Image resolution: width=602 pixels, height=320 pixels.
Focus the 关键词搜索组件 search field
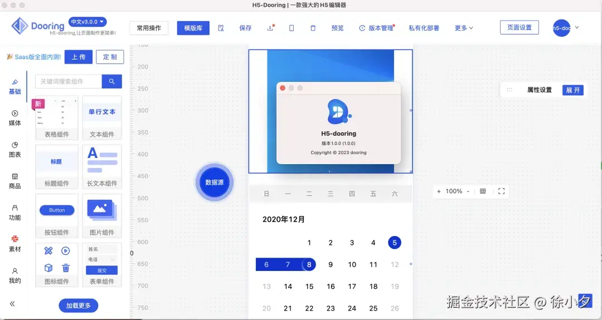(x=69, y=81)
